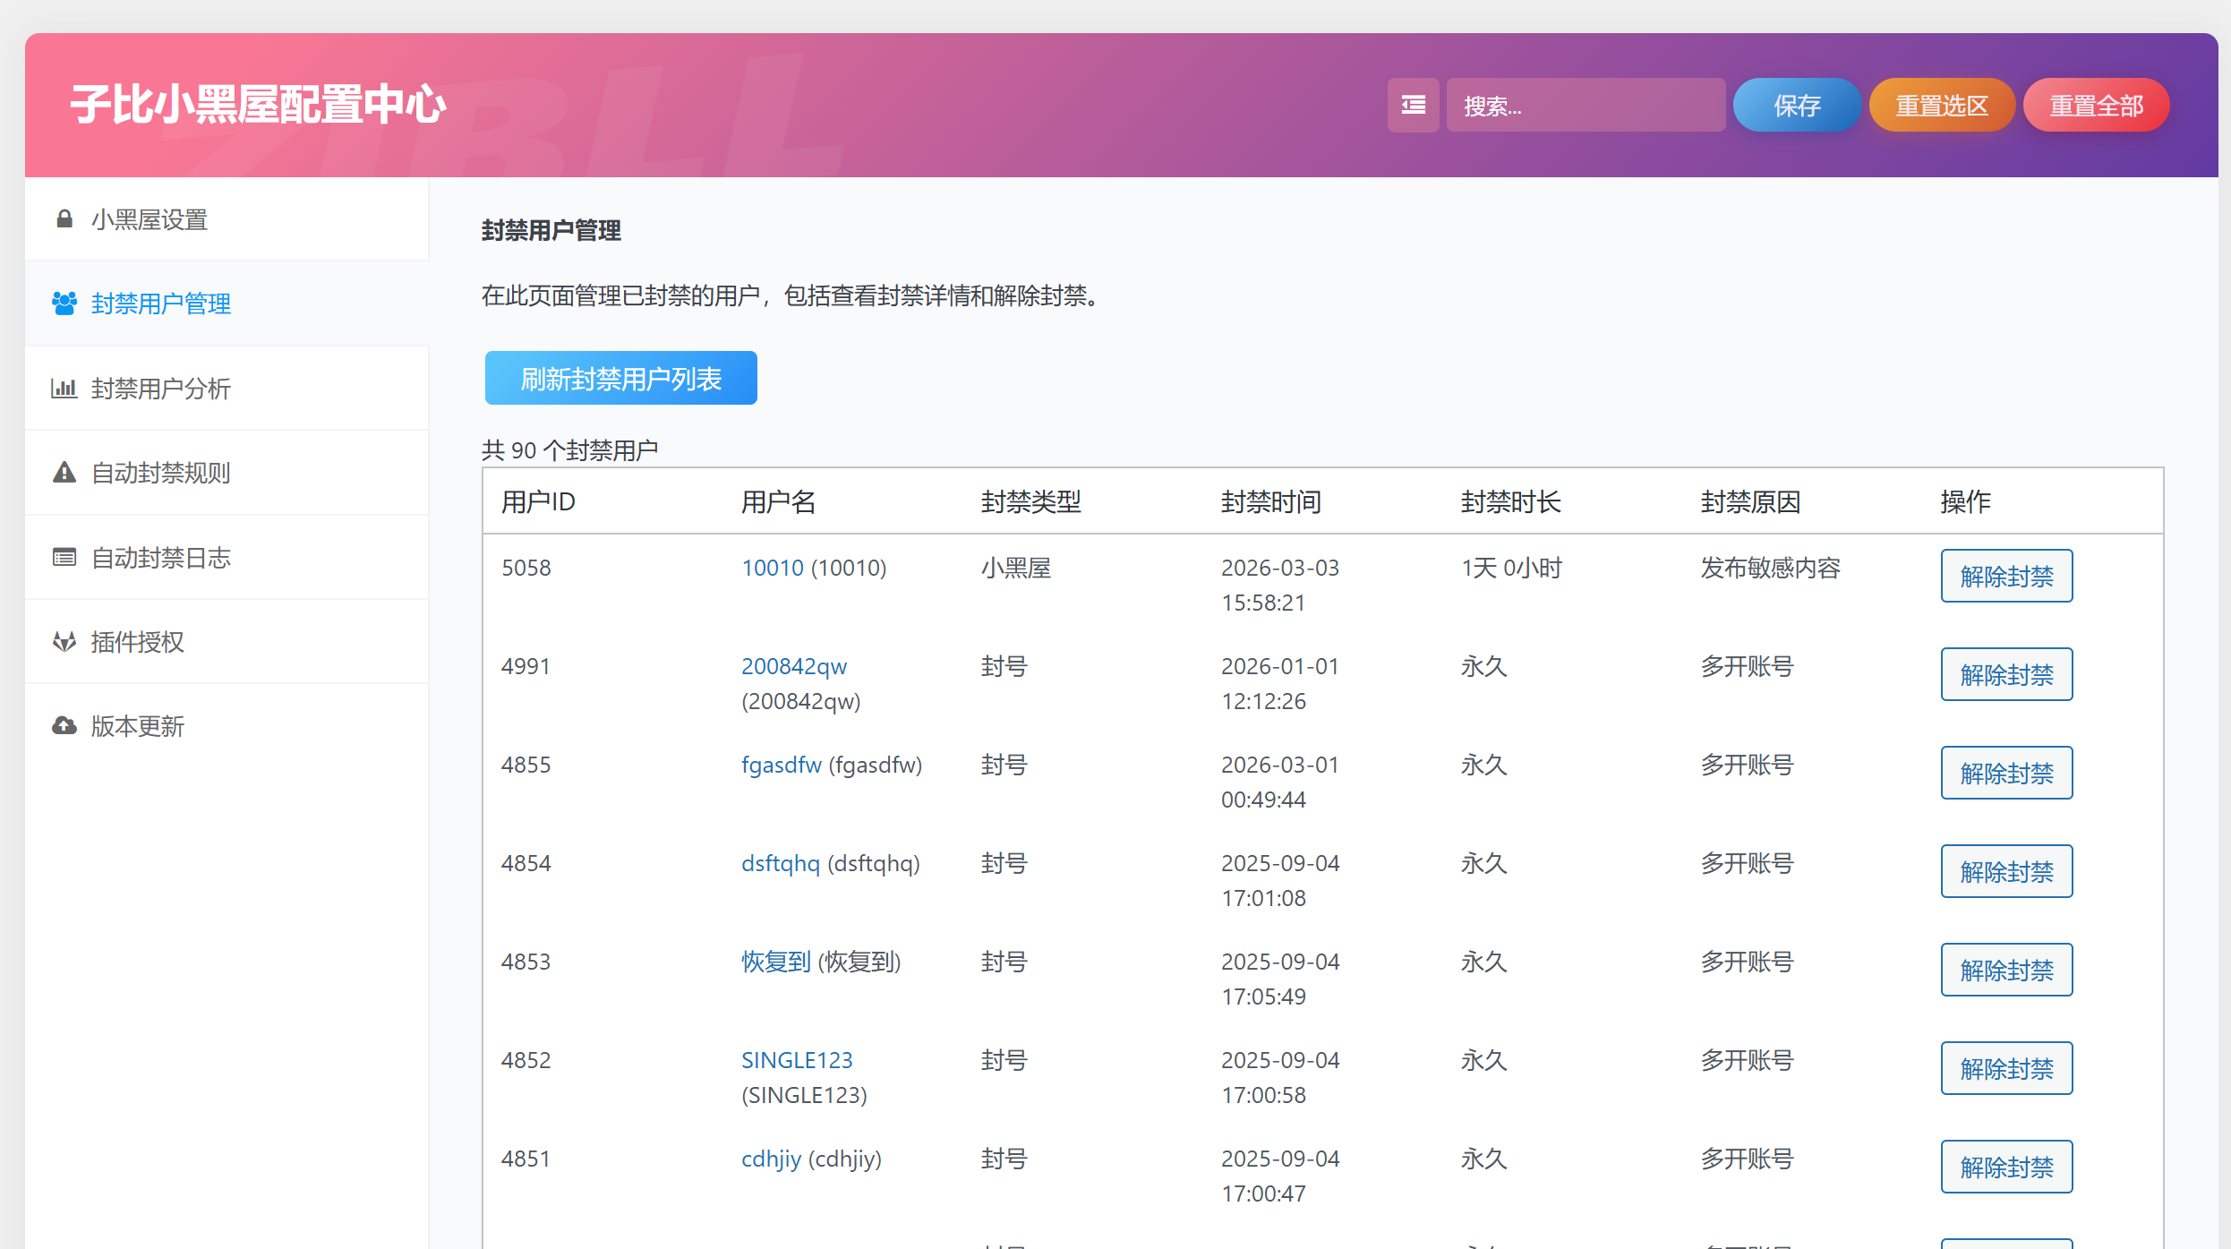
Task: Unban user 5058 with 解除封禁
Action: (x=2006, y=577)
